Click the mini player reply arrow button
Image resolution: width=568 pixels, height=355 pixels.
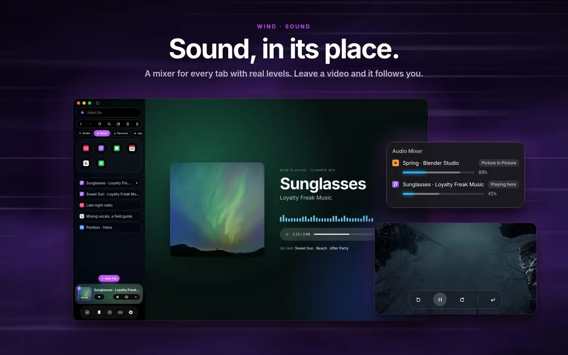coord(100,297)
